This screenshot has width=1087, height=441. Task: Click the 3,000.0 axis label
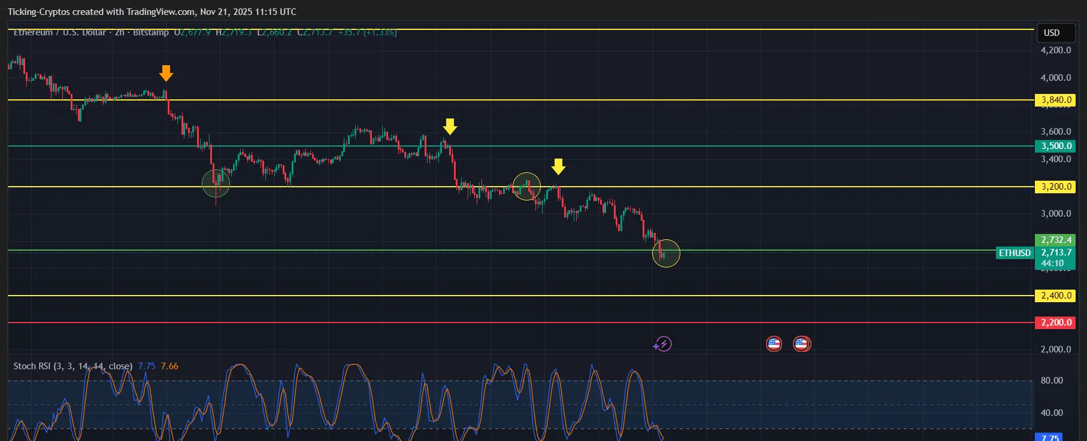click(1055, 214)
